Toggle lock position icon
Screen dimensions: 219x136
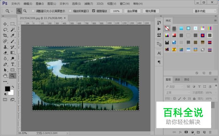click(185, 98)
